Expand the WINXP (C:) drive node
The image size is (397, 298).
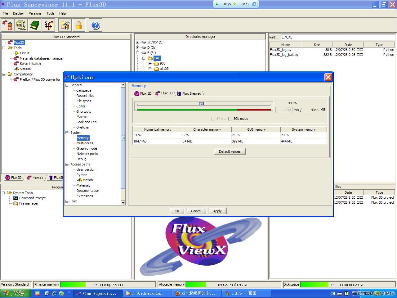(x=138, y=42)
